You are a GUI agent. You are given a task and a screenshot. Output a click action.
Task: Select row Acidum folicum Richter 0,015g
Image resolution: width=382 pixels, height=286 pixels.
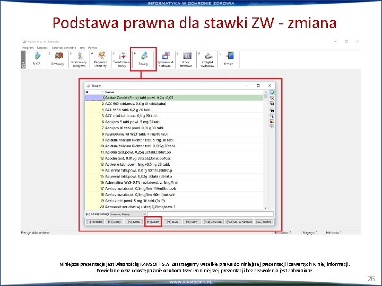click(x=174, y=146)
